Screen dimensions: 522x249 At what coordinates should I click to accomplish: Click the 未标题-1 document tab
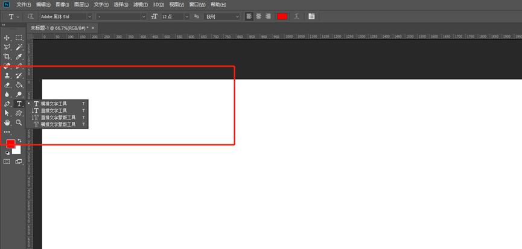pyautogui.click(x=58, y=28)
